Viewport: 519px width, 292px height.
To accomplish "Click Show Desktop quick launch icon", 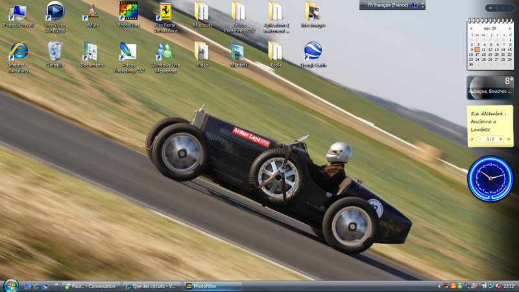I will point(28,286).
